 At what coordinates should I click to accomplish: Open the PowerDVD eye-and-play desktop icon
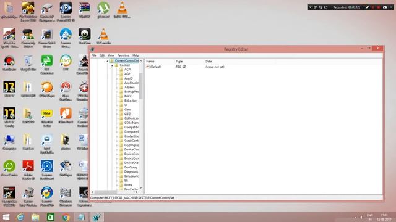click(x=66, y=12)
